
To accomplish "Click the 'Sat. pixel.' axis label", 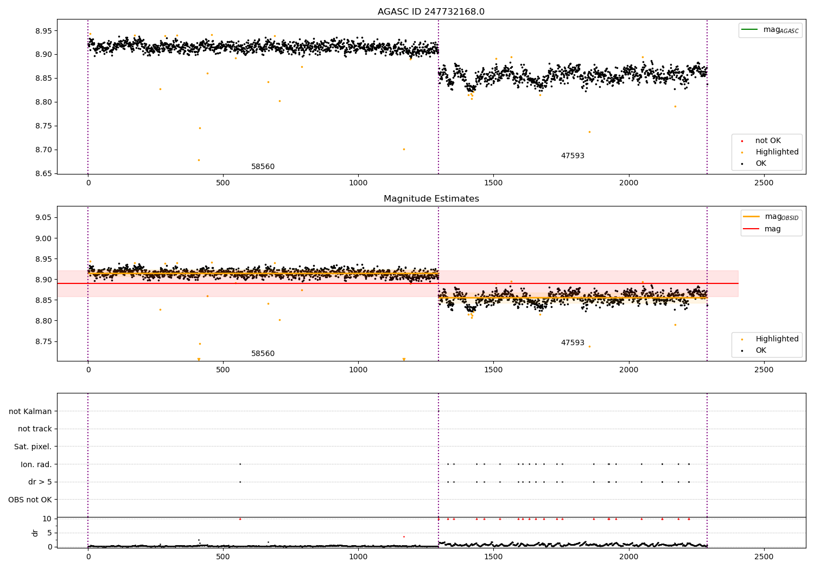I will pos(33,447).
